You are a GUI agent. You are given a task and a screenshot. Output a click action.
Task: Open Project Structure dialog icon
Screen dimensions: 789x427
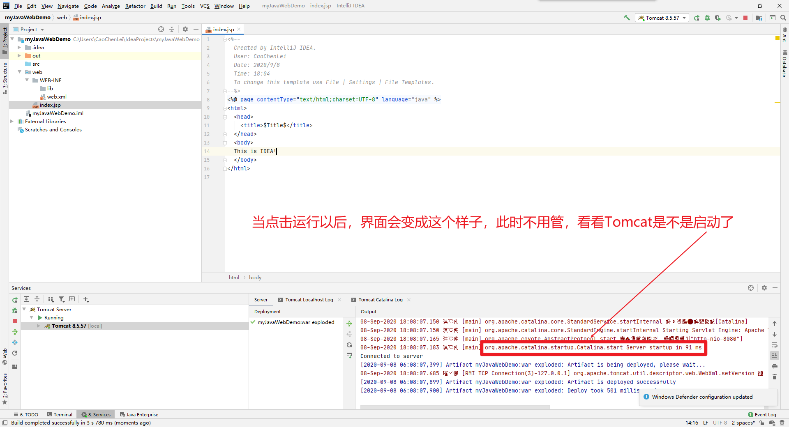(759, 18)
